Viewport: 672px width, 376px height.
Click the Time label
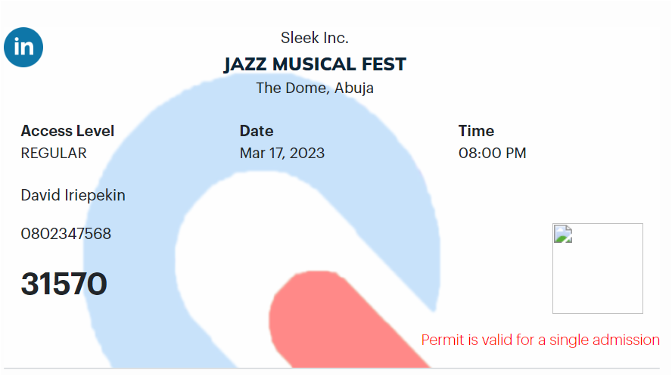coord(476,131)
